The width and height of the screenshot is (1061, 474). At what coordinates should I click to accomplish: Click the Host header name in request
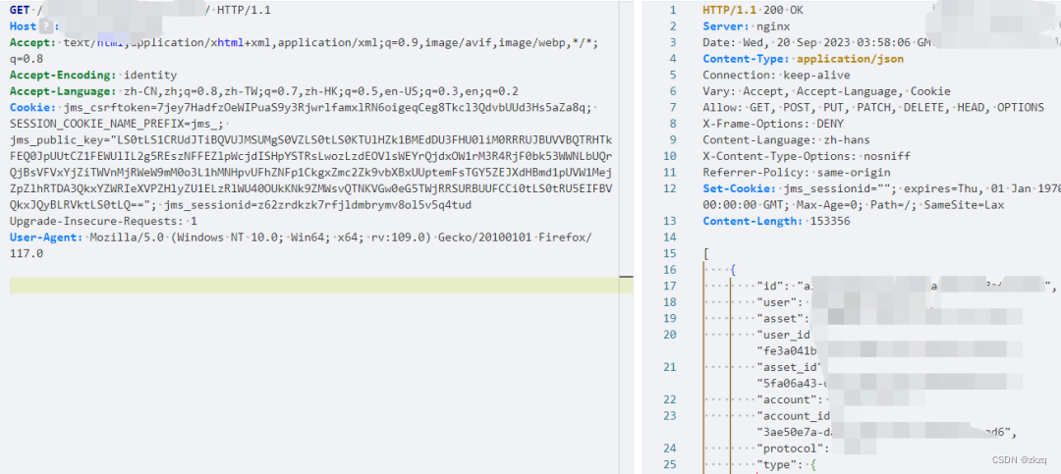23,26
